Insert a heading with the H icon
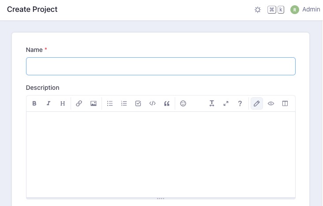This screenshot has width=323, height=206. [x=63, y=103]
